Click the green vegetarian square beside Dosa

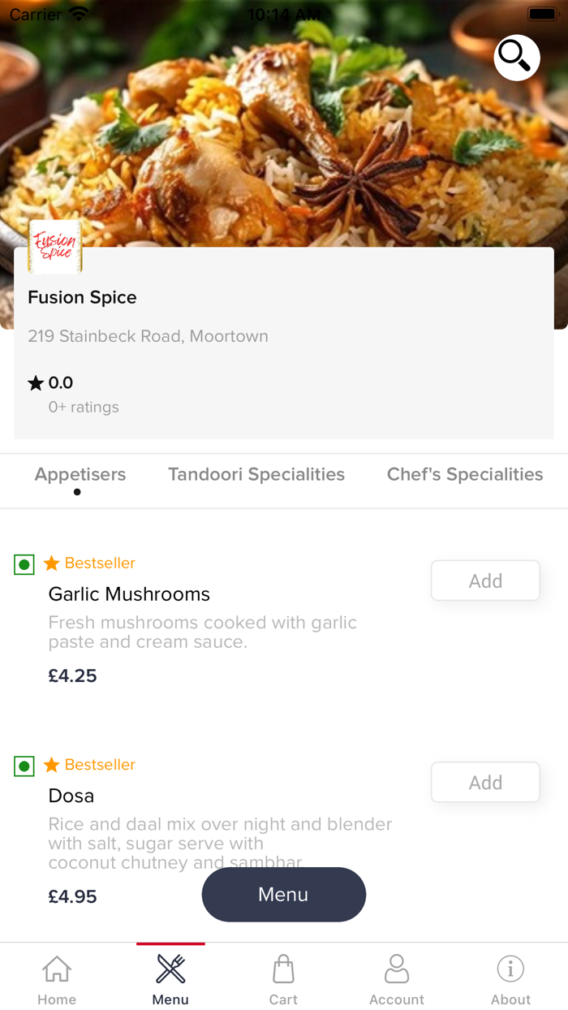click(x=24, y=765)
